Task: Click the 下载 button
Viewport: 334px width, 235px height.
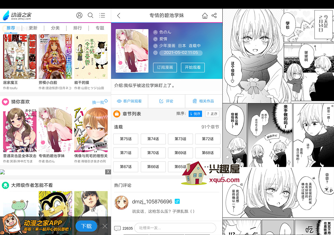Action: pos(86,226)
